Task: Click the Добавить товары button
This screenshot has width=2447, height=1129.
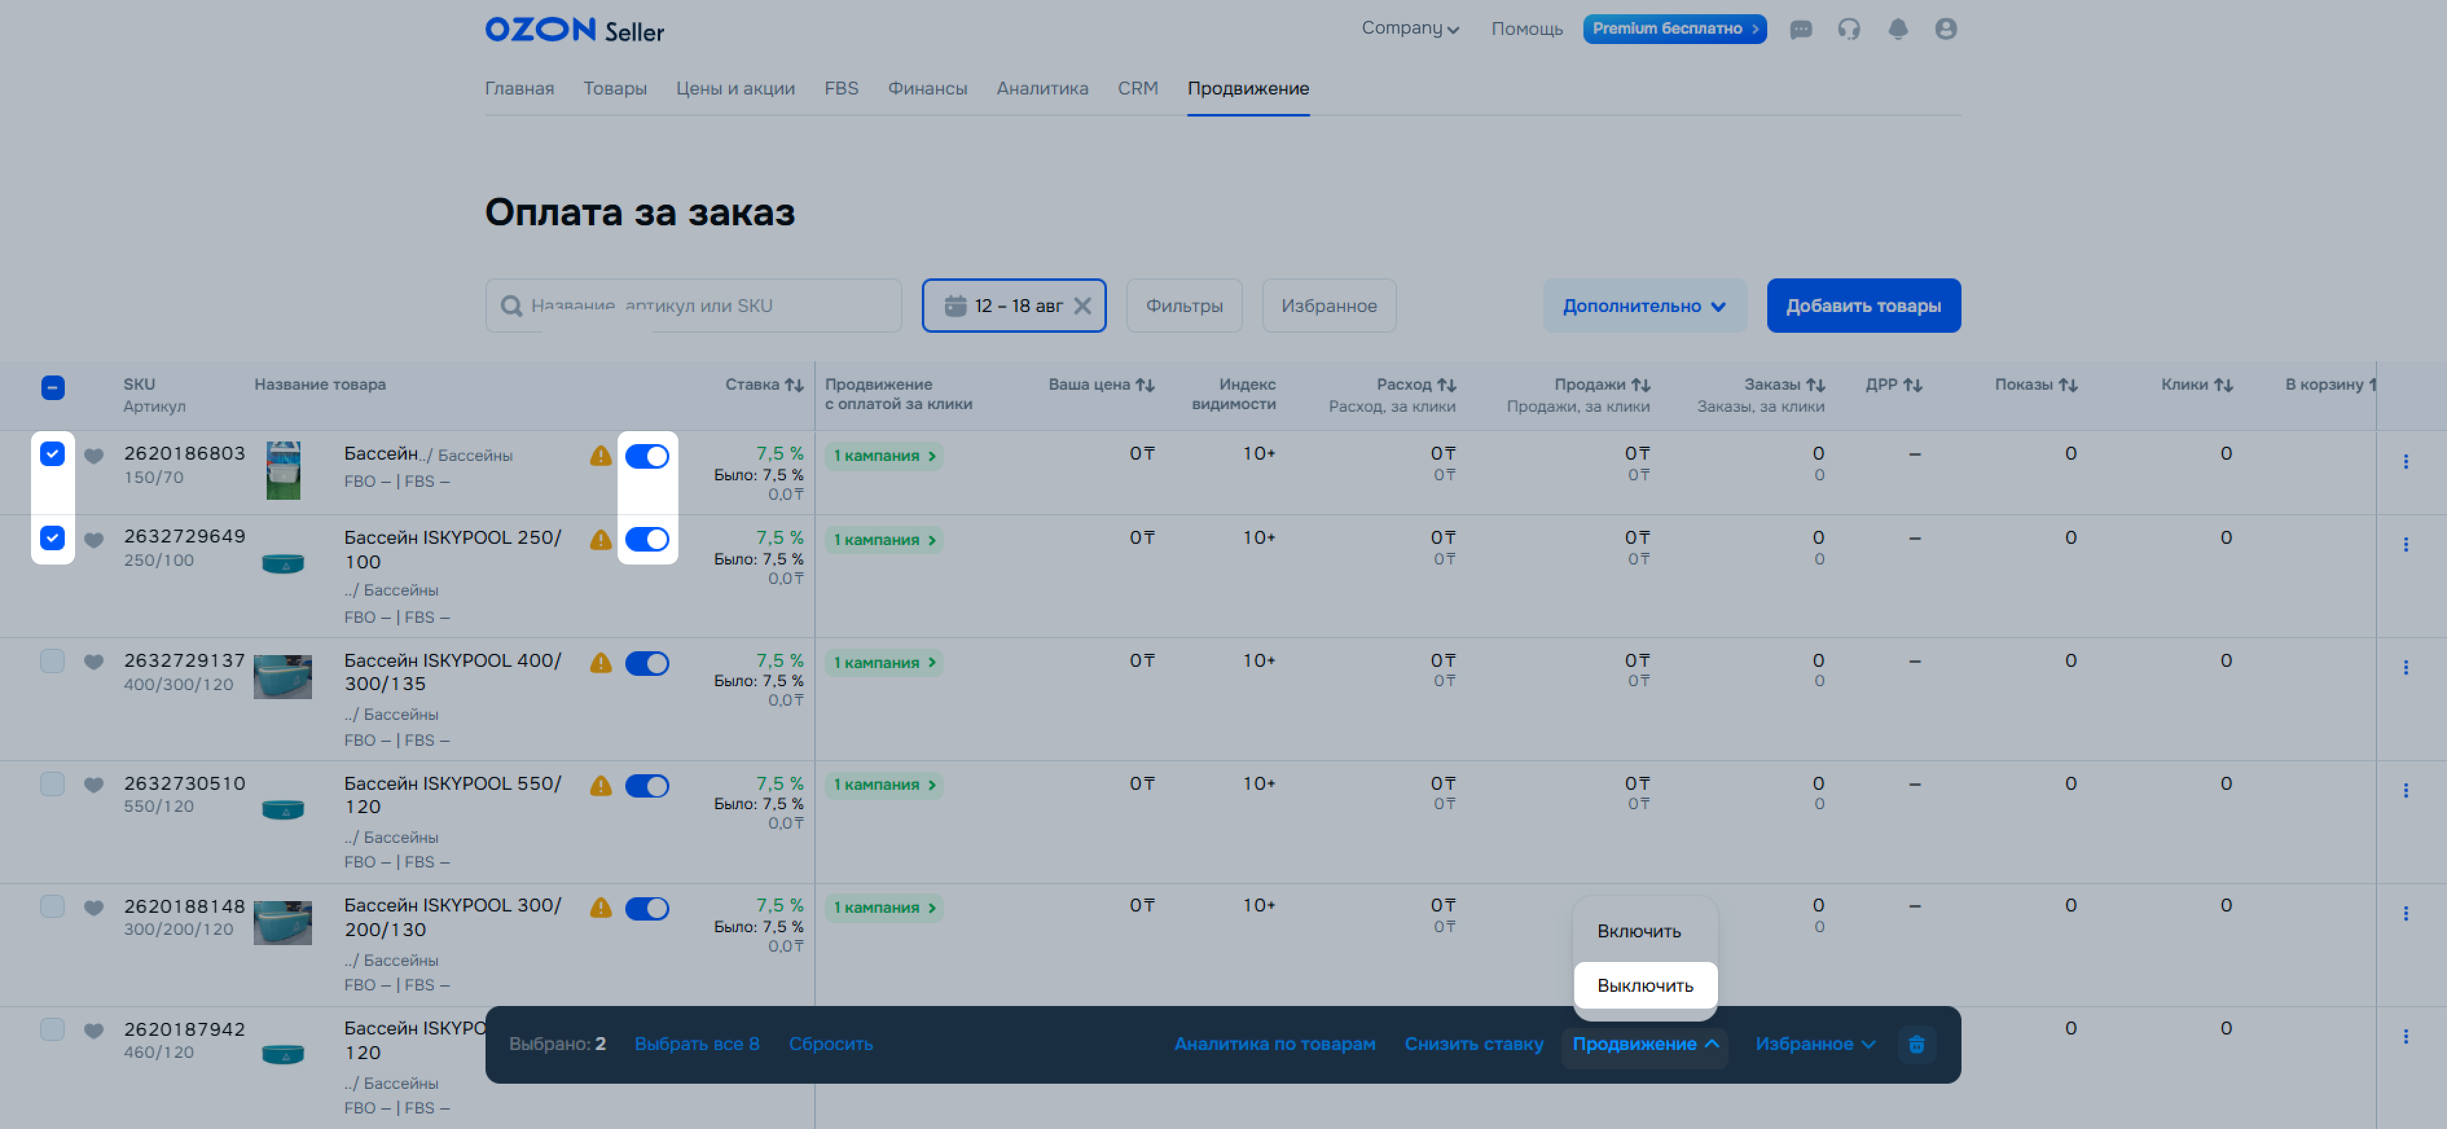Action: [x=1863, y=306]
